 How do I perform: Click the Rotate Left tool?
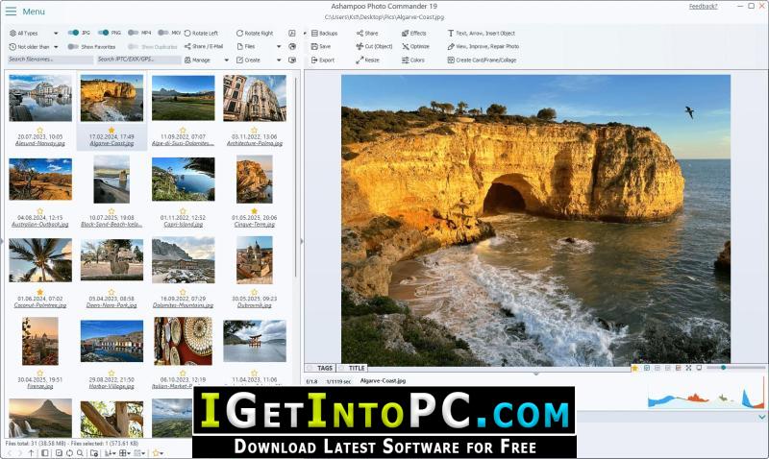coord(201,33)
